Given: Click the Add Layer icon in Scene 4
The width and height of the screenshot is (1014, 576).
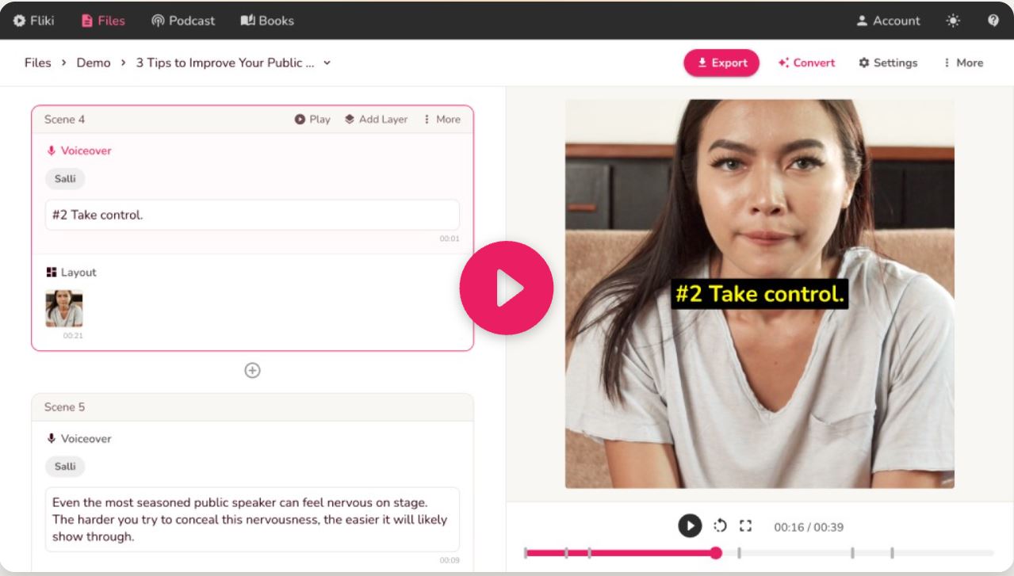Looking at the screenshot, I should click(x=350, y=119).
